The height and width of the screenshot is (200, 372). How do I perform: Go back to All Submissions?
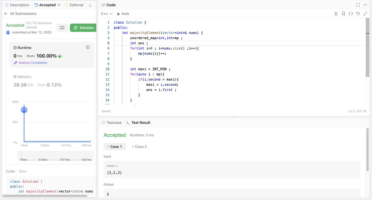tap(20, 14)
